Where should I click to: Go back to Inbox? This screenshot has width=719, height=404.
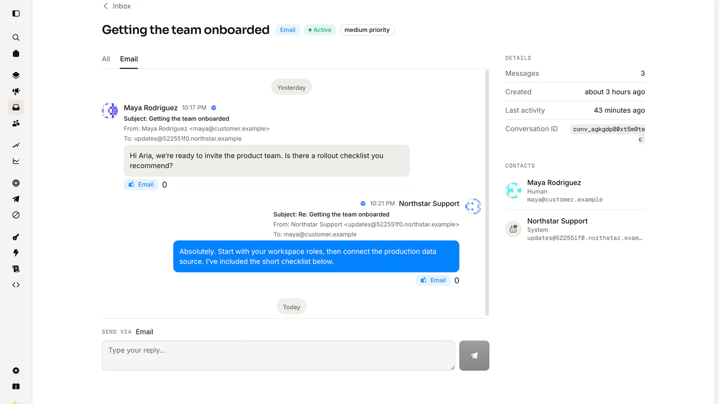point(117,6)
